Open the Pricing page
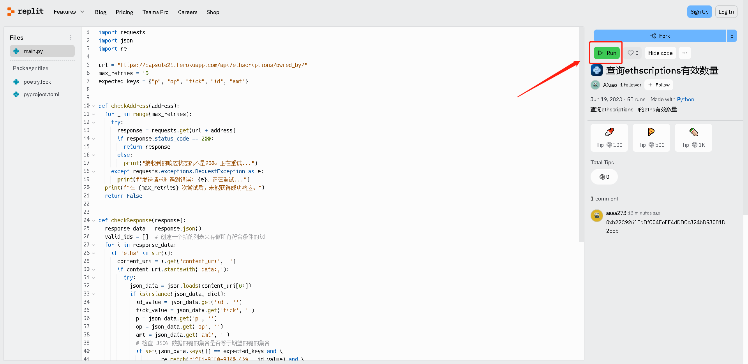 [124, 12]
